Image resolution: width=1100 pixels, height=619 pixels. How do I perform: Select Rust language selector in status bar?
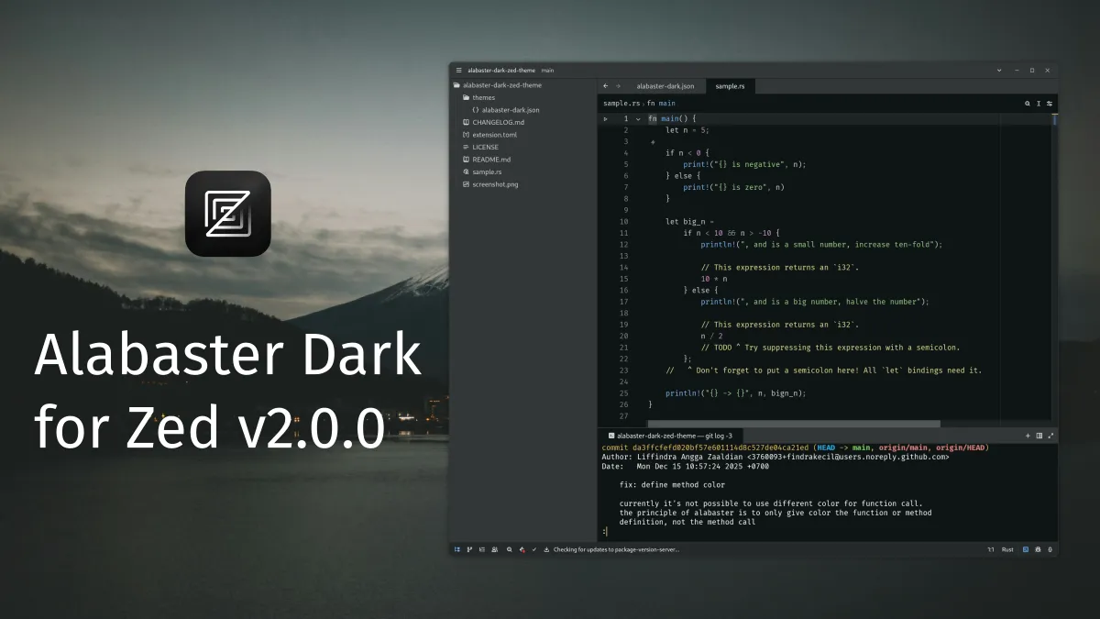click(x=1007, y=549)
